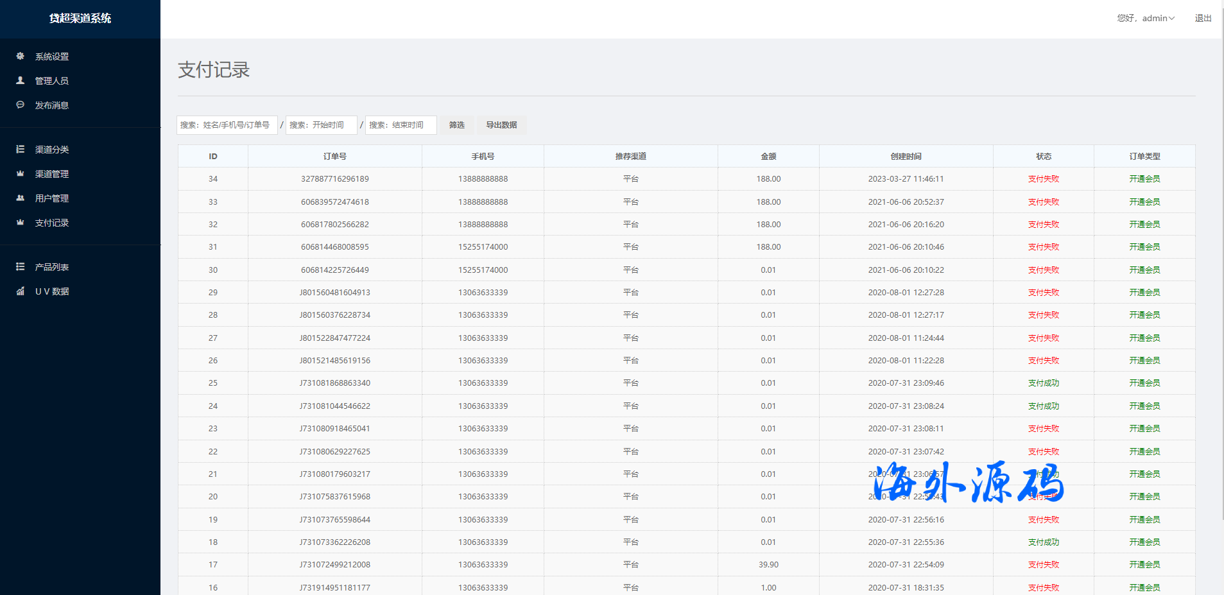
Task: Click the gear icon beside 系统设置
Action: click(x=20, y=56)
